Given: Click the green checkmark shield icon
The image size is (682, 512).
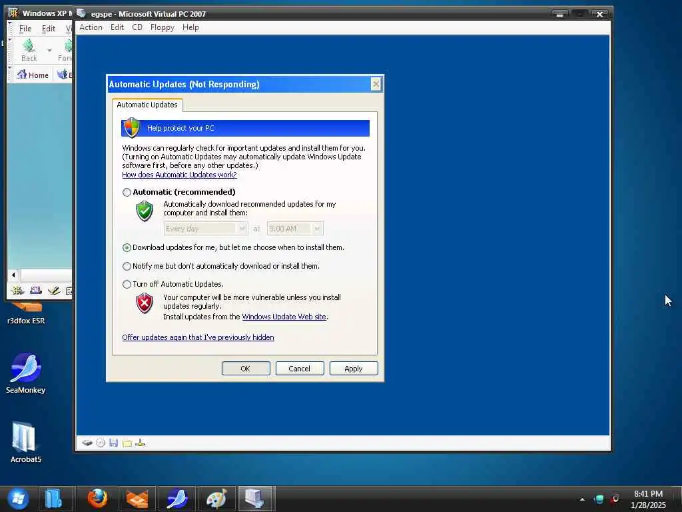Looking at the screenshot, I should click(145, 211).
